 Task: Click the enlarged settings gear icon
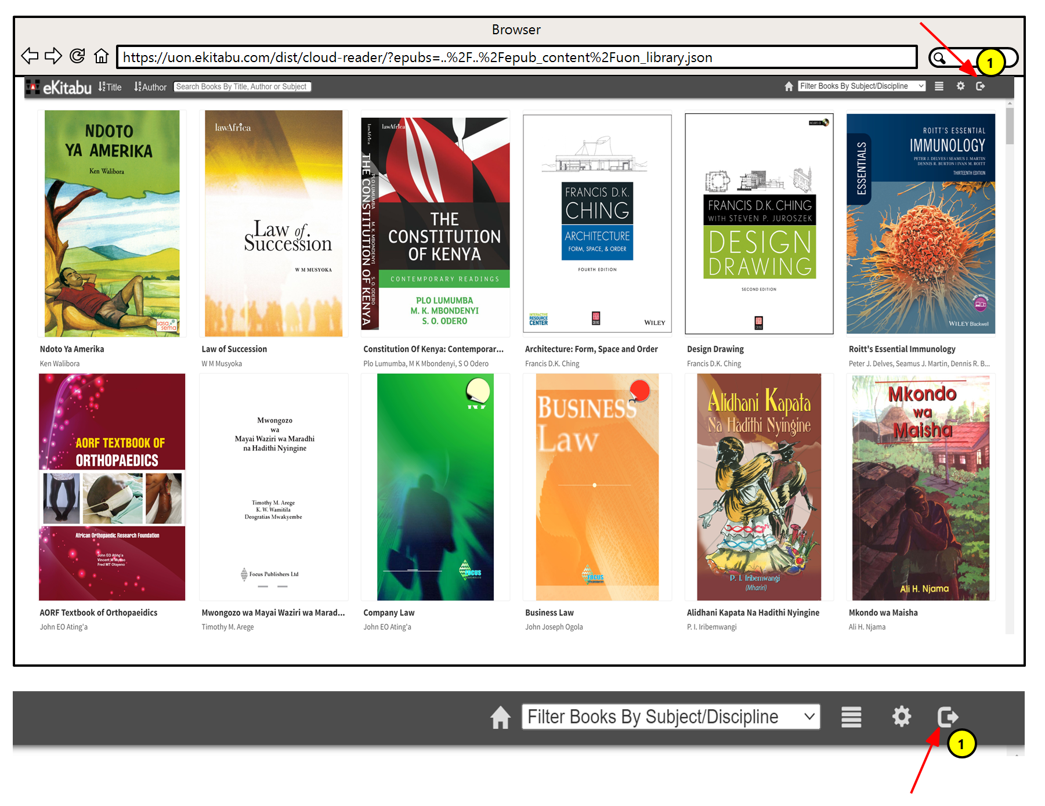[x=901, y=717]
